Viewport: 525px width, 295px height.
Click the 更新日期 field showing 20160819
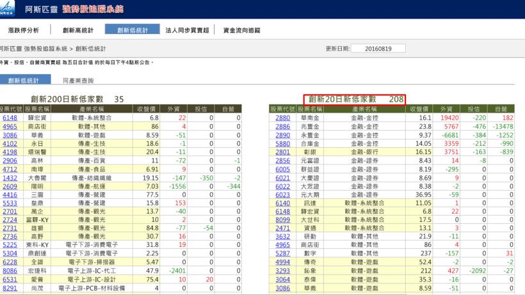[378, 49]
